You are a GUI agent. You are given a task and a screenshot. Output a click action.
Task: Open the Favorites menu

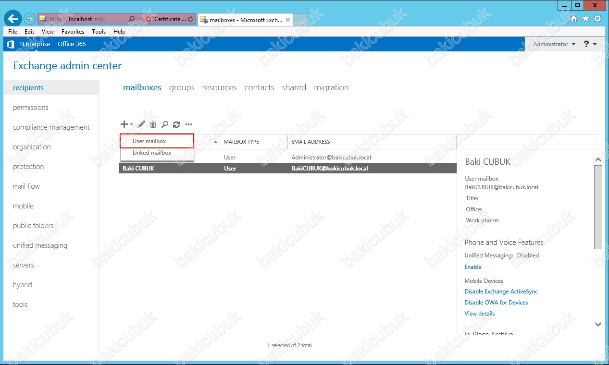point(73,32)
